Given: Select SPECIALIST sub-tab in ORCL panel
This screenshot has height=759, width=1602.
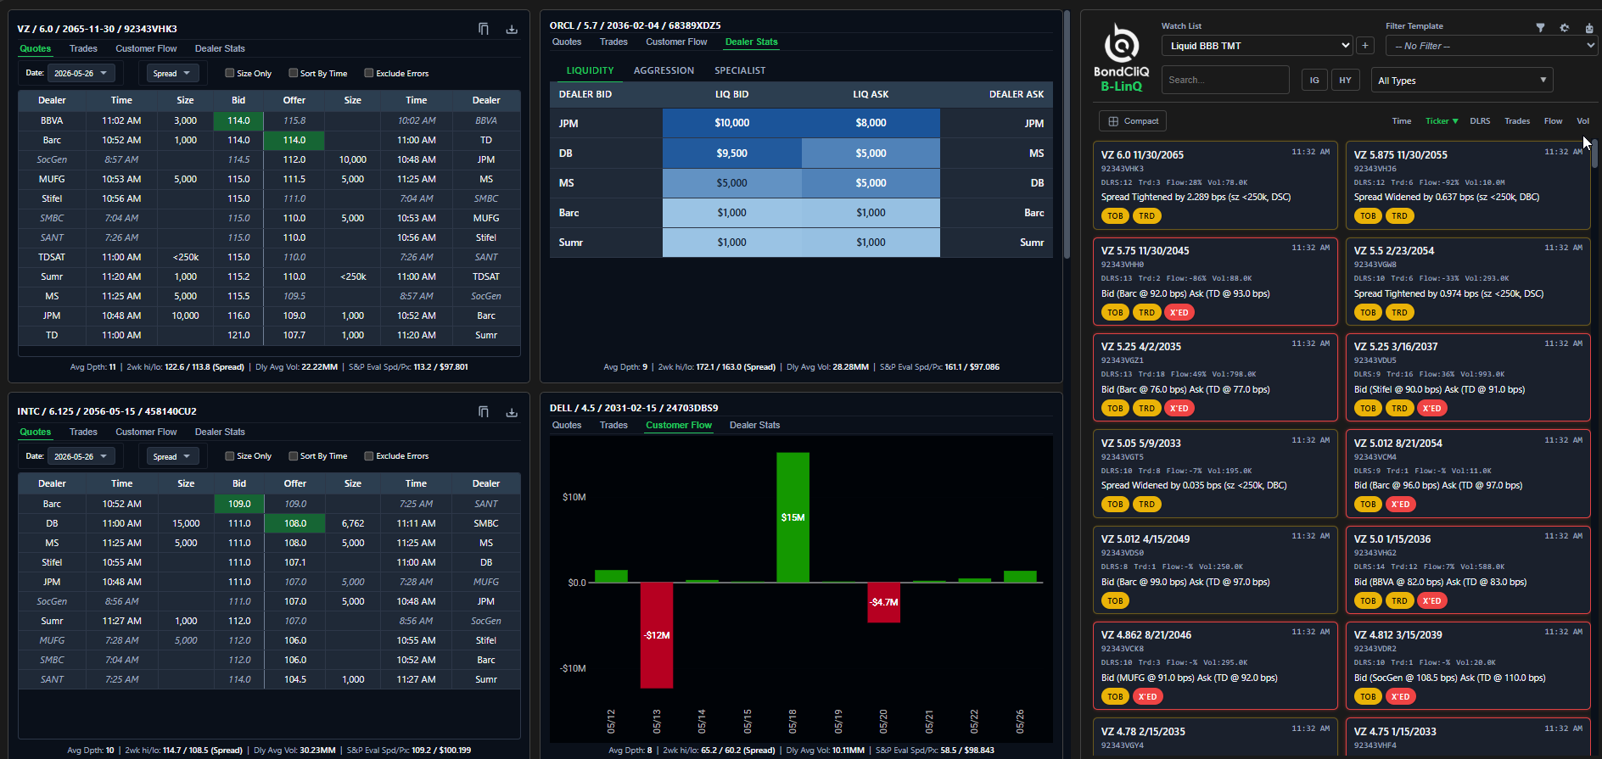Looking at the screenshot, I should (740, 71).
